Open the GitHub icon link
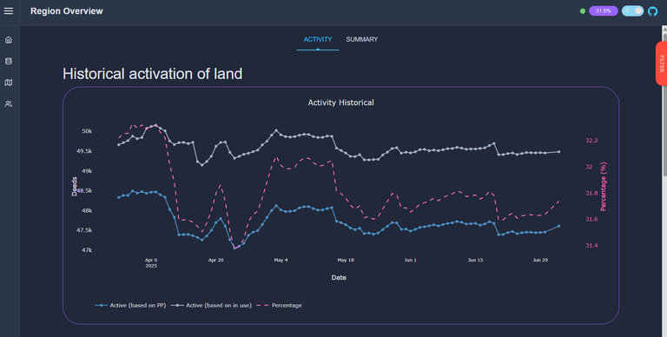667x337 pixels. 652,11
